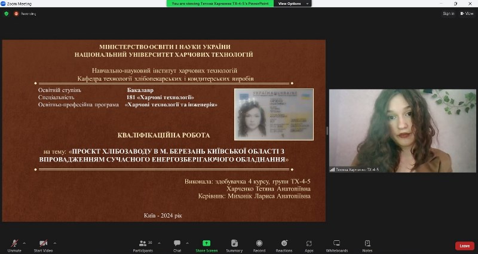
Task: Change layout with the View button
Action: (467, 14)
